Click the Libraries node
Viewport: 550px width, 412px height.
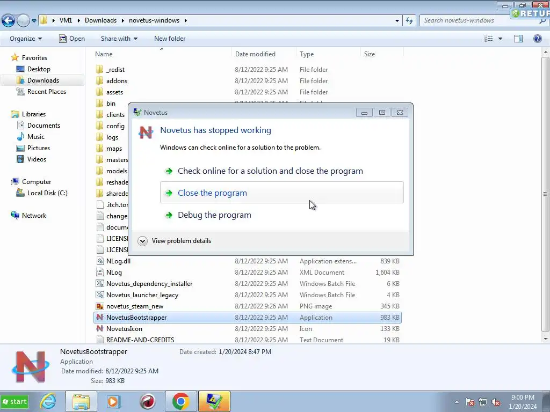(34, 114)
